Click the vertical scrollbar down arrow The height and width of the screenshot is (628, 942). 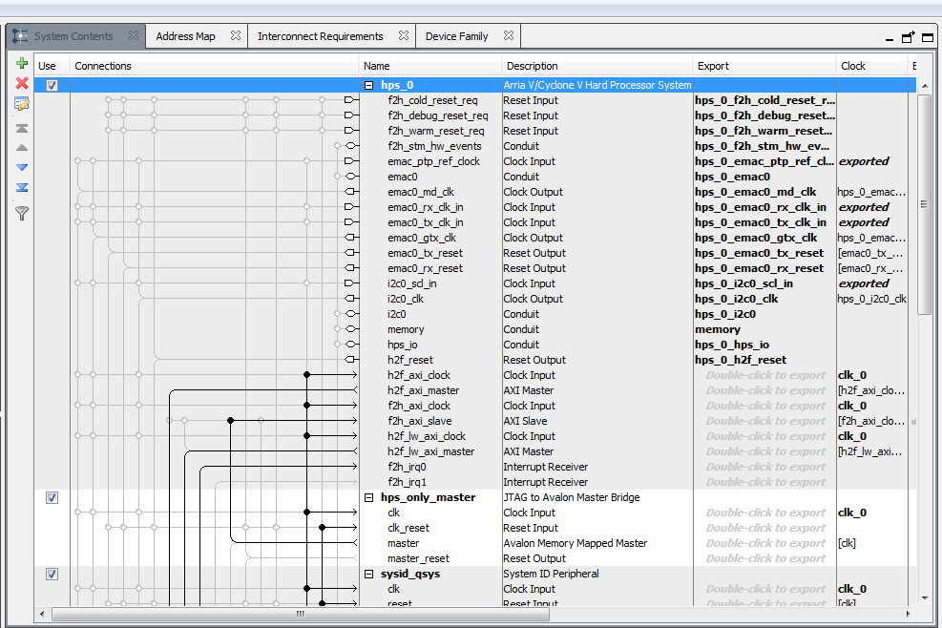[x=923, y=597]
